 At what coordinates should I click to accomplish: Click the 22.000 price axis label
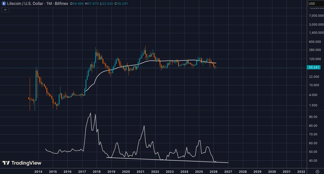click(x=314, y=77)
